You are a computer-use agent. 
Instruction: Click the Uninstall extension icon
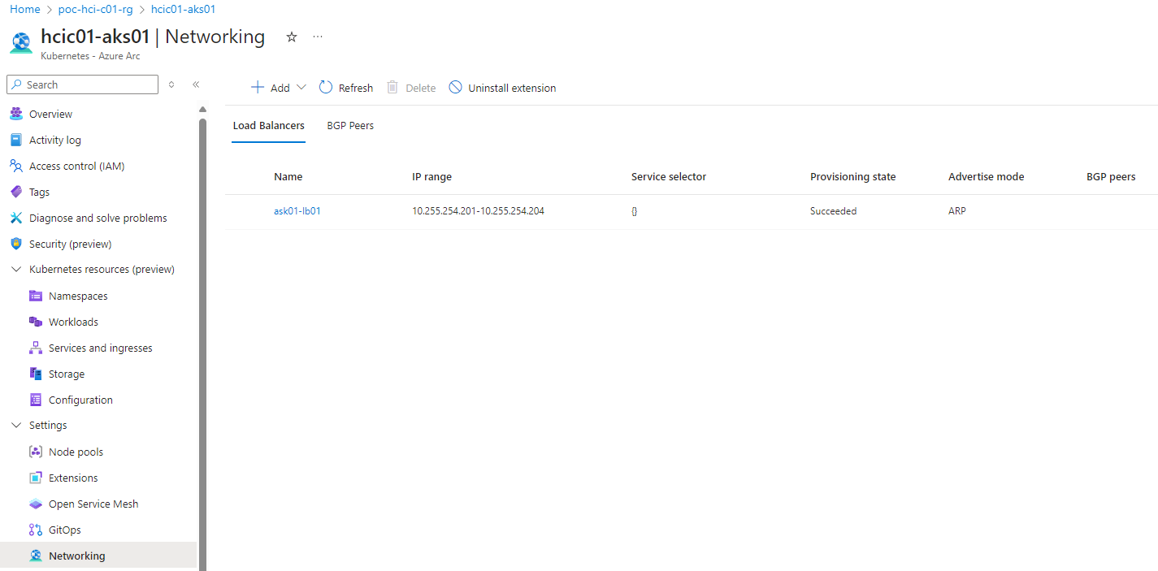(455, 88)
